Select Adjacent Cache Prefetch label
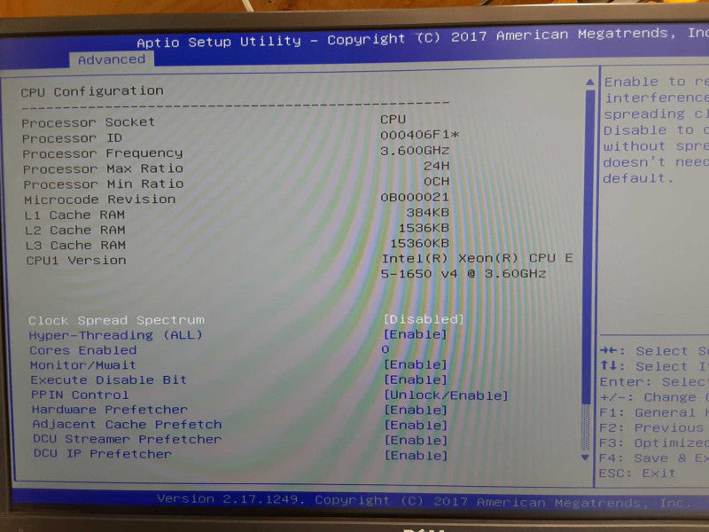 pos(127,425)
